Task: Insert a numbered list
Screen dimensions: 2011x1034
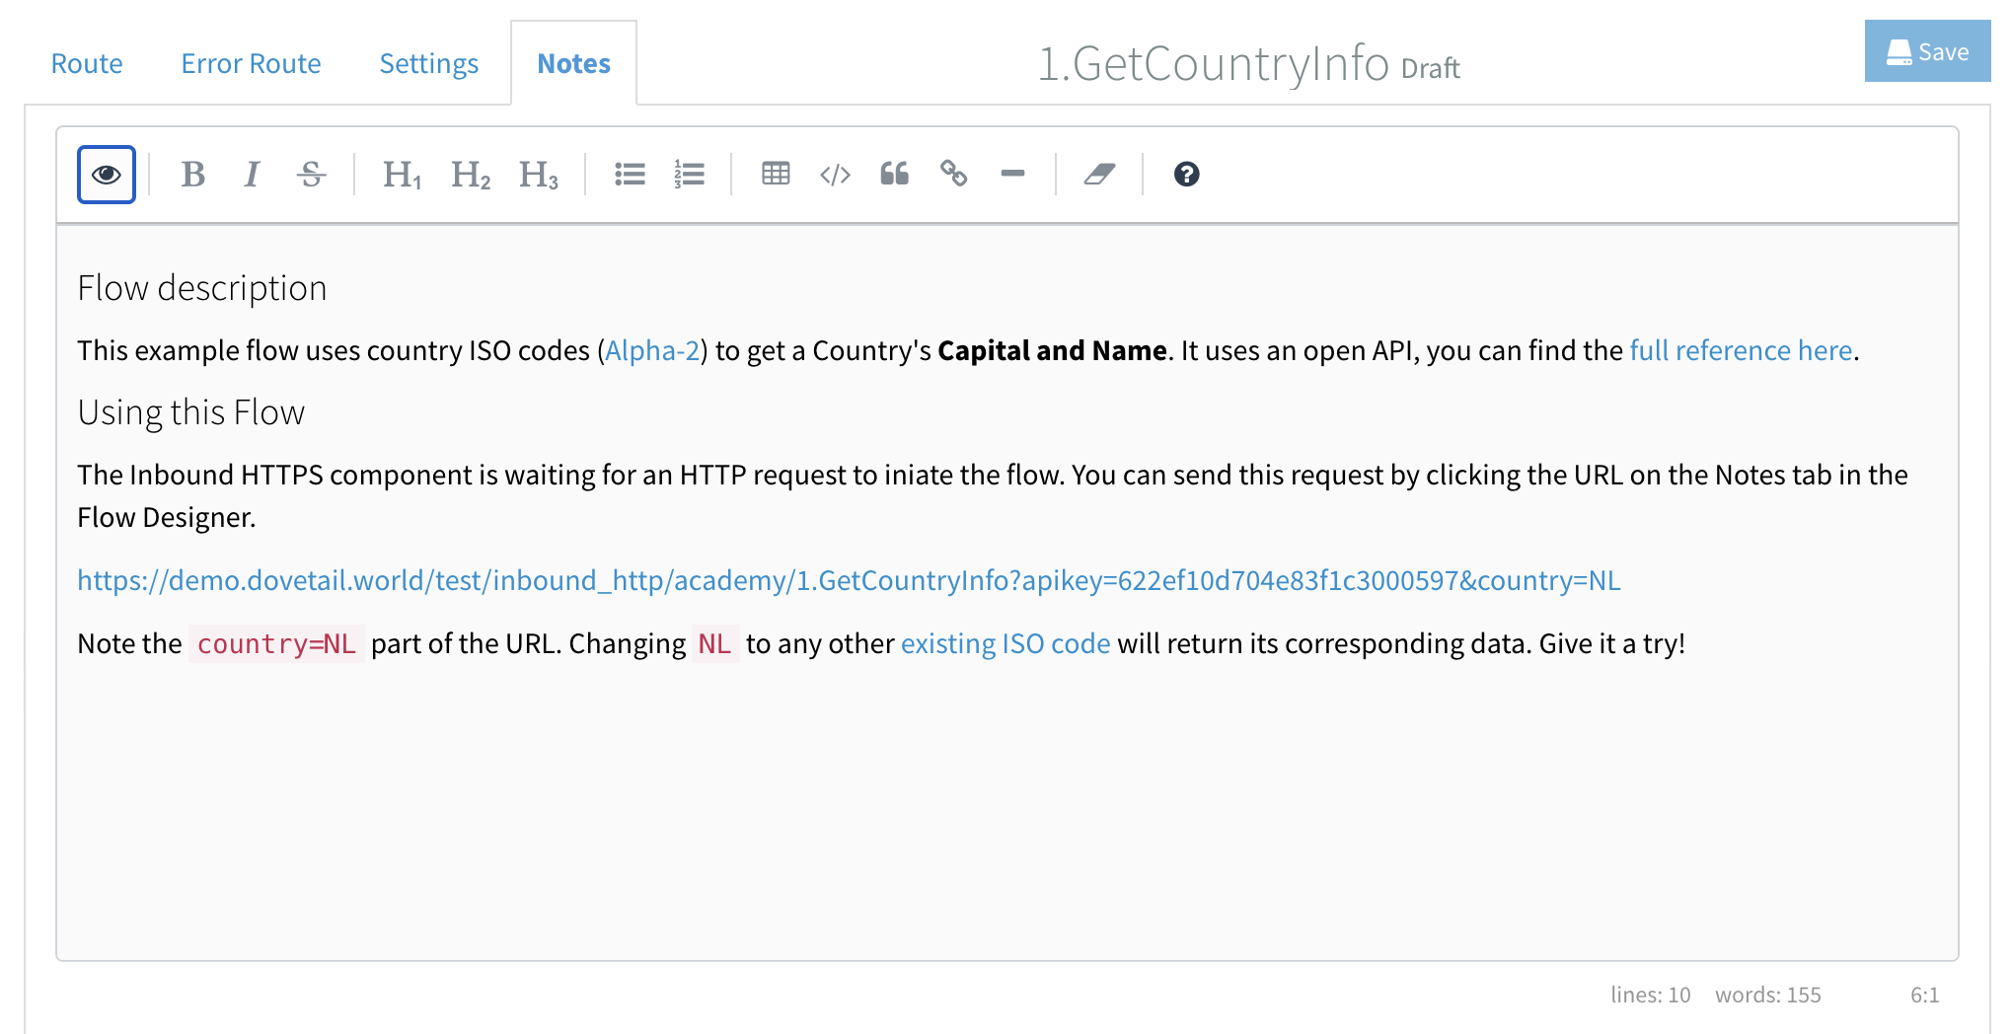Action: [x=689, y=175]
